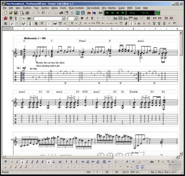Image resolution: width=185 pixels, height=176 pixels.
Task: Toggle bold text formatting
Action: [82, 18]
